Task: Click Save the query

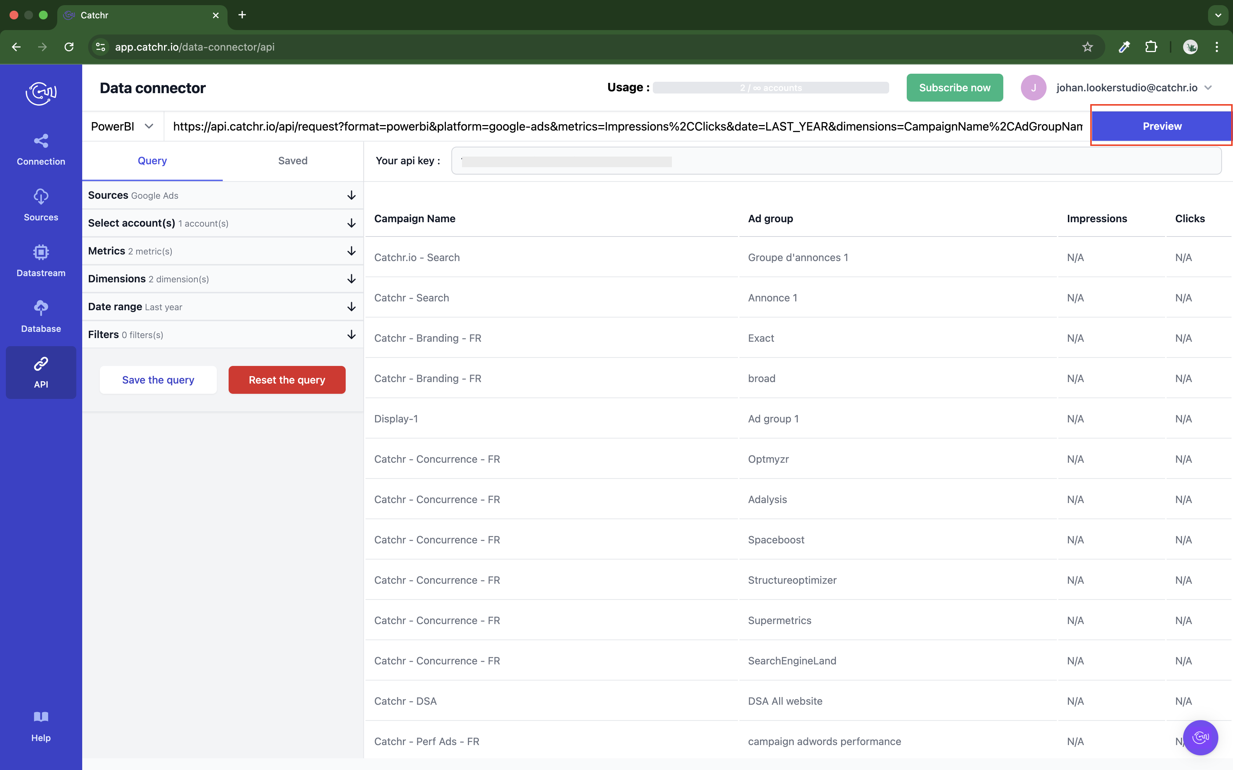Action: coord(158,380)
